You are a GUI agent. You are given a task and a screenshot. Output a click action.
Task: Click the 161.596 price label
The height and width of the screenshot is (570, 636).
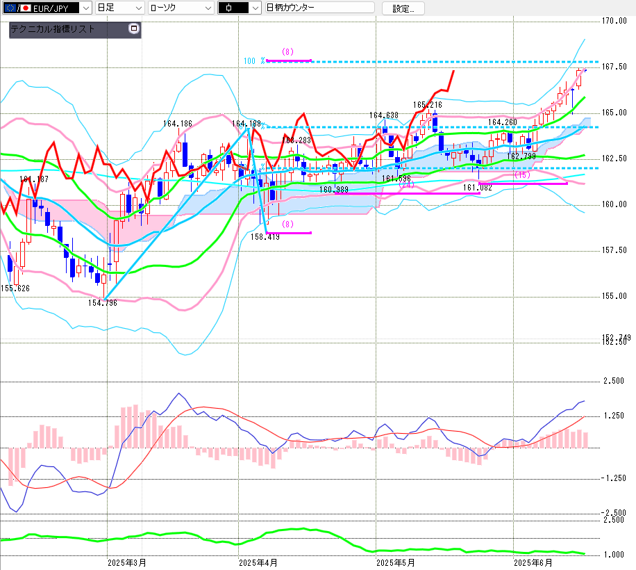pyautogui.click(x=396, y=178)
